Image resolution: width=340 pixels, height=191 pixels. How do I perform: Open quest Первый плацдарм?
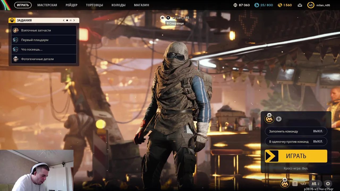[44, 40]
